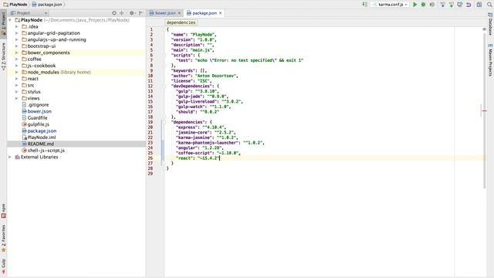This screenshot has height=278, width=494.
Task: Expand the angular-grid-pagitation folder
Action: click(17, 33)
